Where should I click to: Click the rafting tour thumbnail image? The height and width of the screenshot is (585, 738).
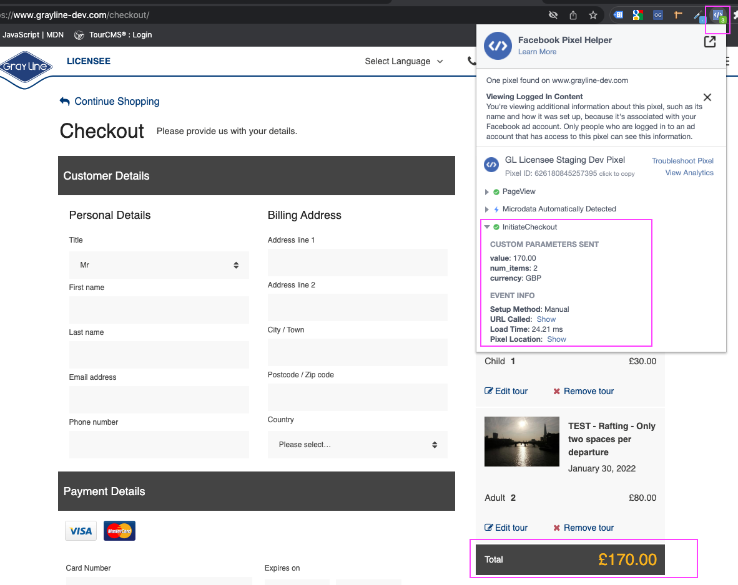coord(522,442)
